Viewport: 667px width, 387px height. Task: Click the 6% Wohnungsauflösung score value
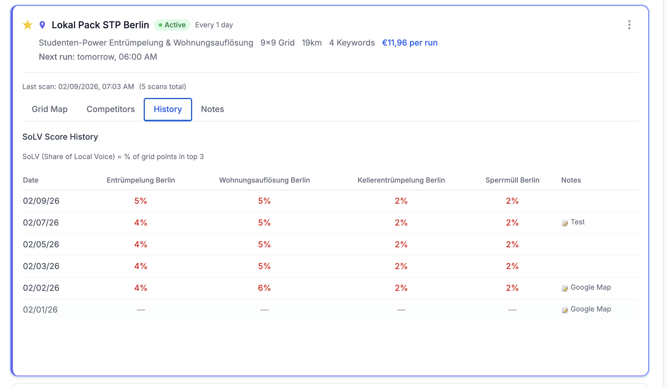click(264, 288)
